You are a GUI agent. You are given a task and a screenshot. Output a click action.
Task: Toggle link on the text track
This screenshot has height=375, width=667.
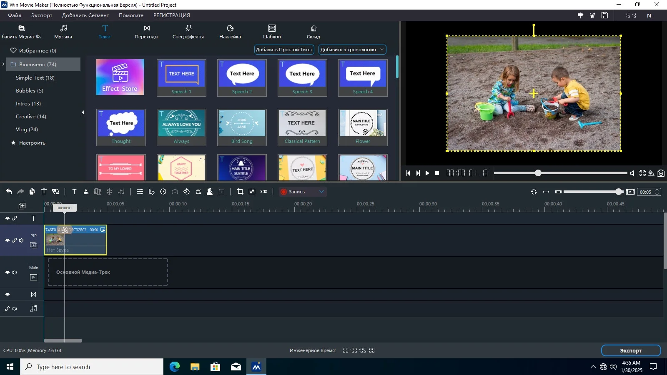pos(14,218)
